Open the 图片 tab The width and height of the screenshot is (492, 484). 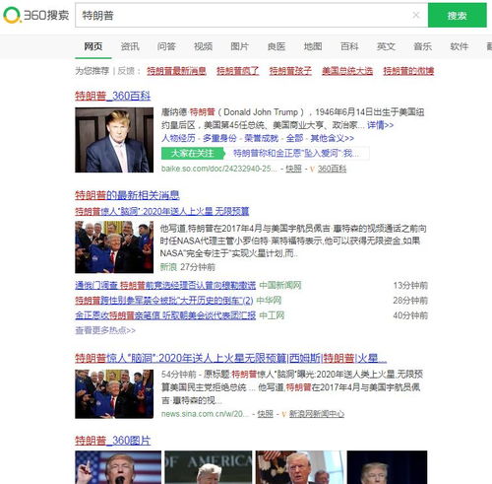pos(239,46)
